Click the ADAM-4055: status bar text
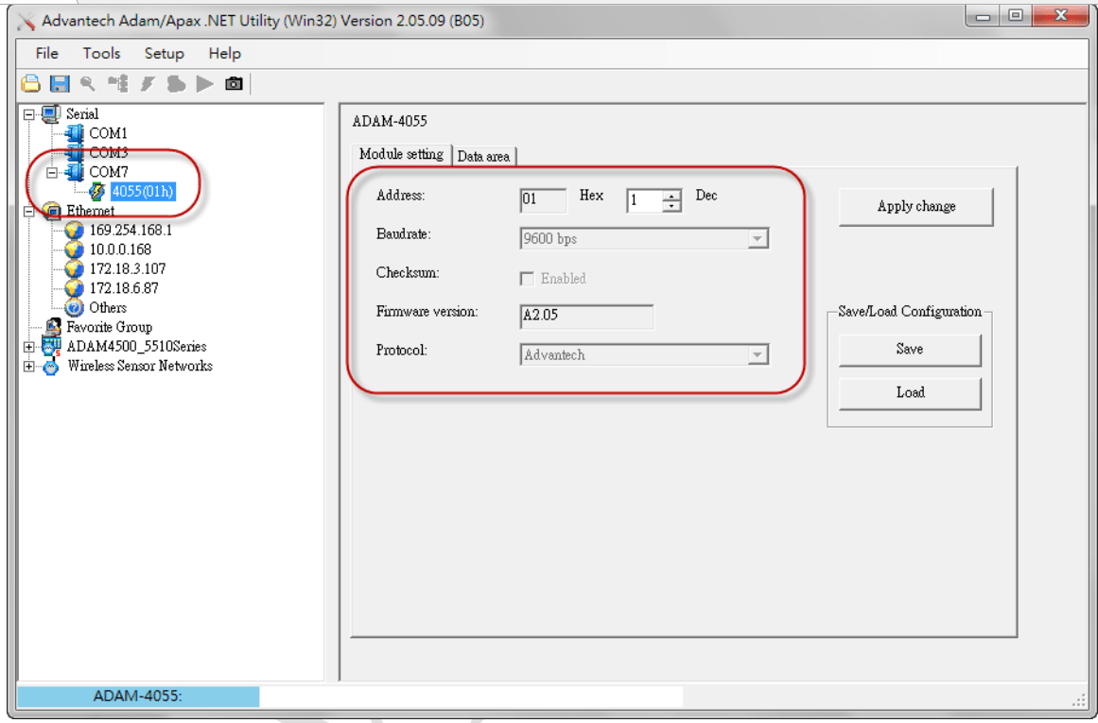This screenshot has height=723, width=1098. click(x=137, y=696)
